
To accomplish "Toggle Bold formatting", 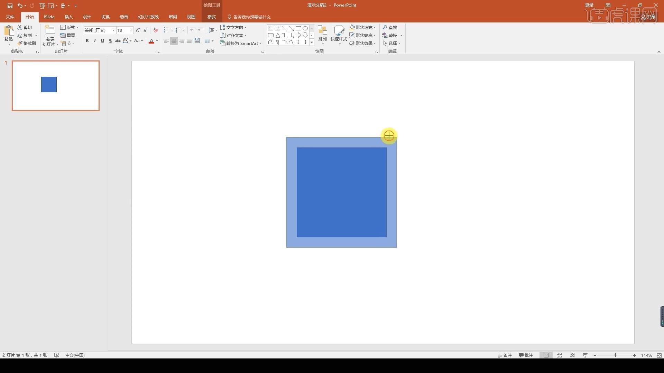I will [87, 41].
